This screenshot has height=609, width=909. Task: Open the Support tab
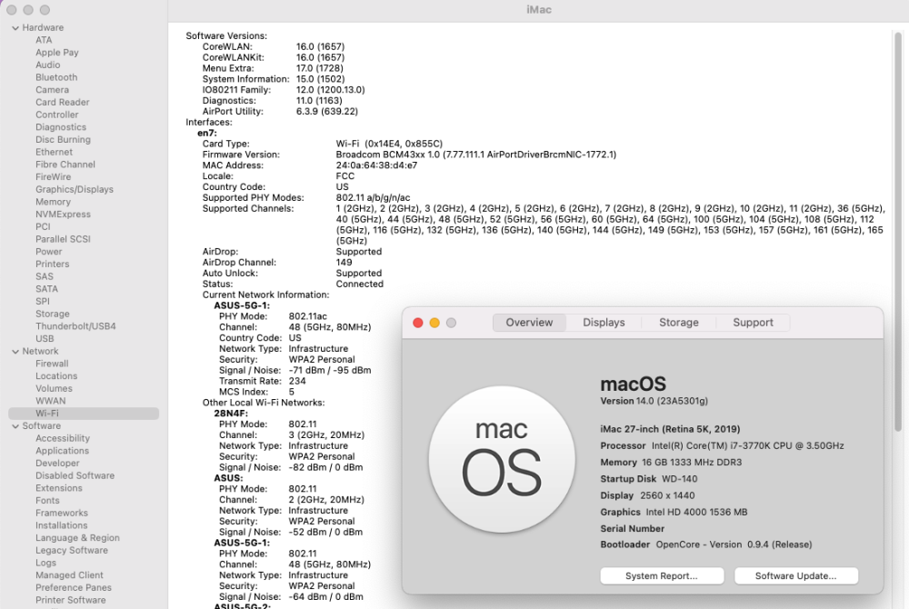pyautogui.click(x=753, y=323)
